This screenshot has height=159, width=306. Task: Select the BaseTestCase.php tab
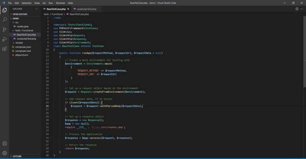[x=56, y=9]
